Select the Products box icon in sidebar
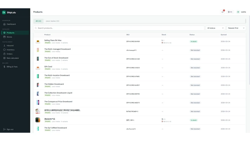The image size is (250, 141). [x=4, y=33]
